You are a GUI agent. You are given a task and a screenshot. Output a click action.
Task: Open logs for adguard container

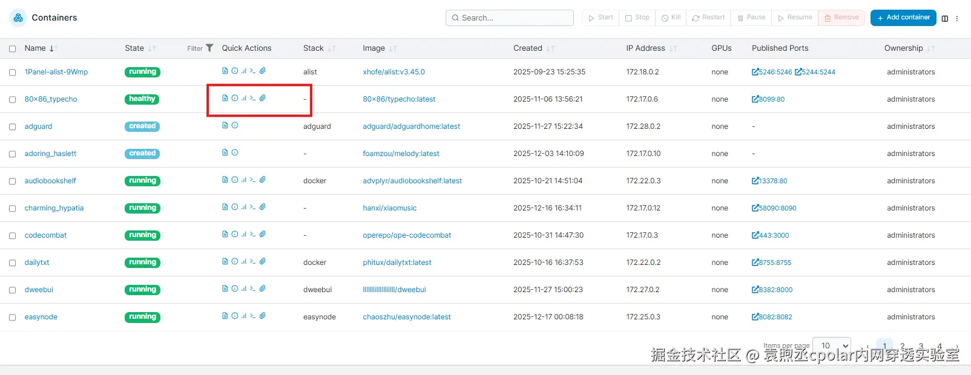(225, 125)
